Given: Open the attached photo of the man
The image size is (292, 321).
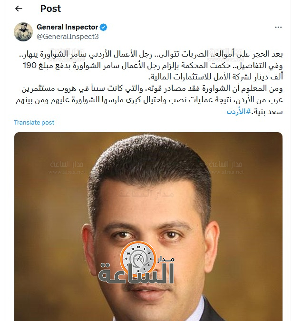Looking at the screenshot, I should coord(148,226).
